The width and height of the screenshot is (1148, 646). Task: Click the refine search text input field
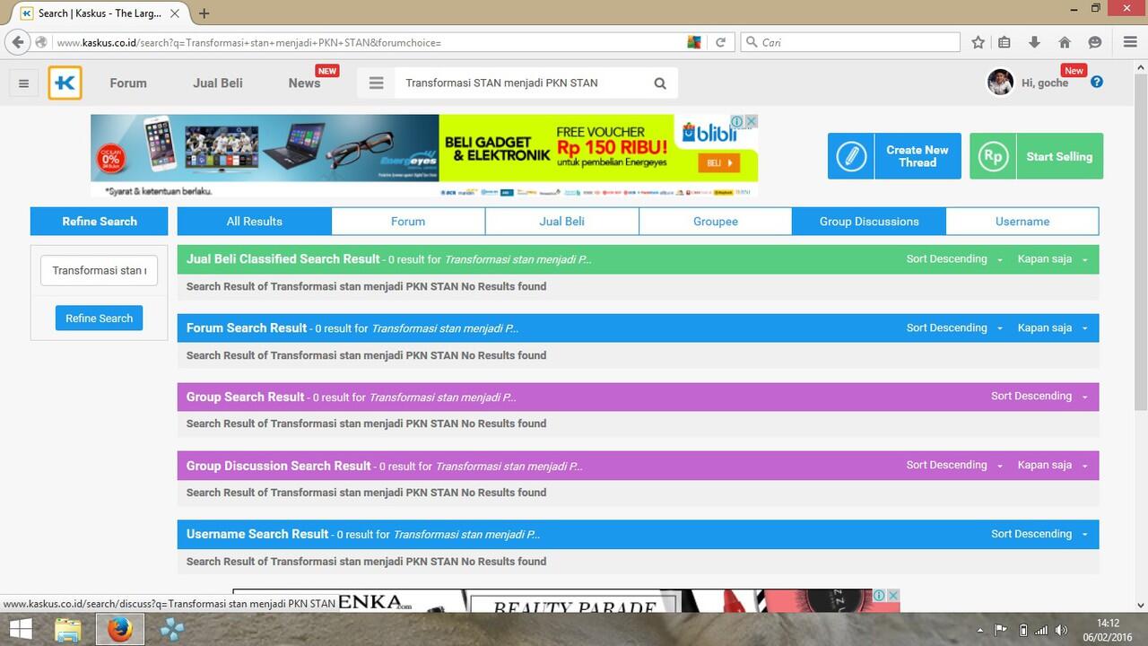(x=99, y=270)
